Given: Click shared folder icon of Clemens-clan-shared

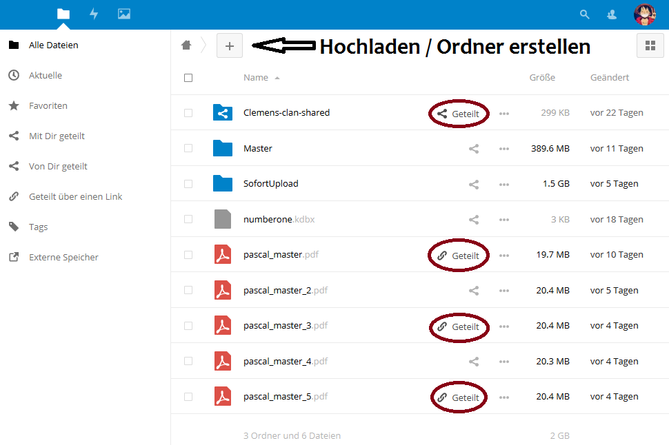Looking at the screenshot, I should pos(223,112).
